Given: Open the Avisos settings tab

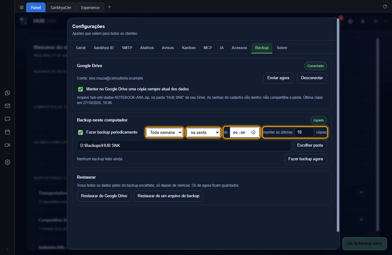Looking at the screenshot, I should coord(168,48).
